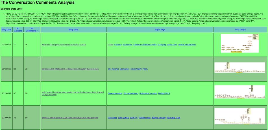Open SVG graph thumbnail for solar waste row

click(240, 116)
